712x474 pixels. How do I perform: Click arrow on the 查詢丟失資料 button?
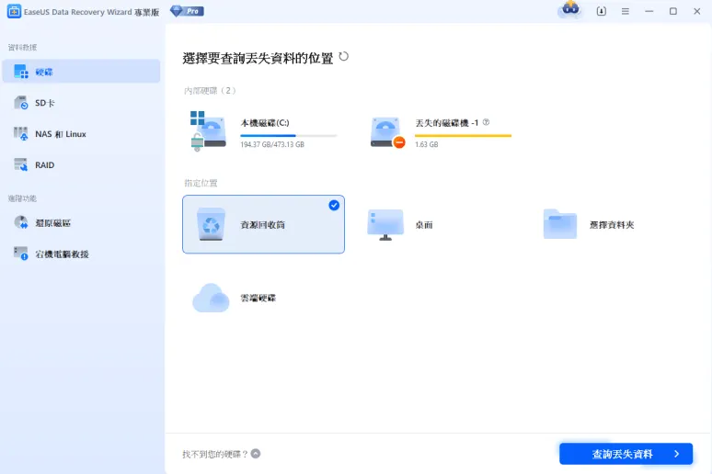pyautogui.click(x=676, y=454)
